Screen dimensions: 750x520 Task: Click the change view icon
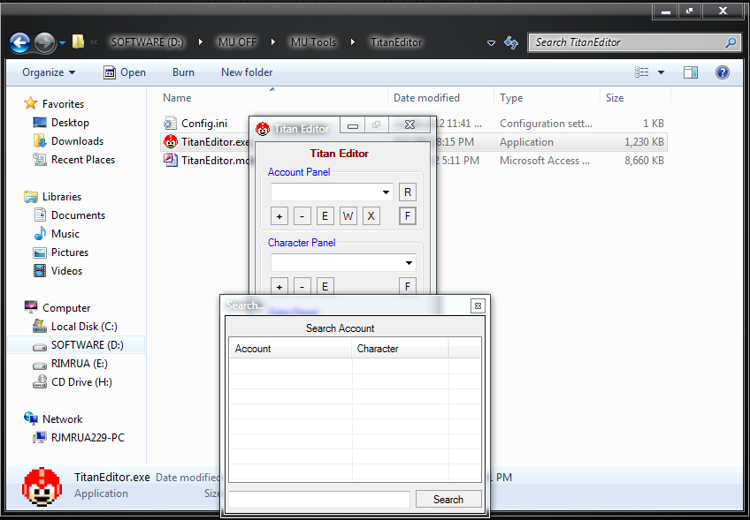pyautogui.click(x=643, y=72)
